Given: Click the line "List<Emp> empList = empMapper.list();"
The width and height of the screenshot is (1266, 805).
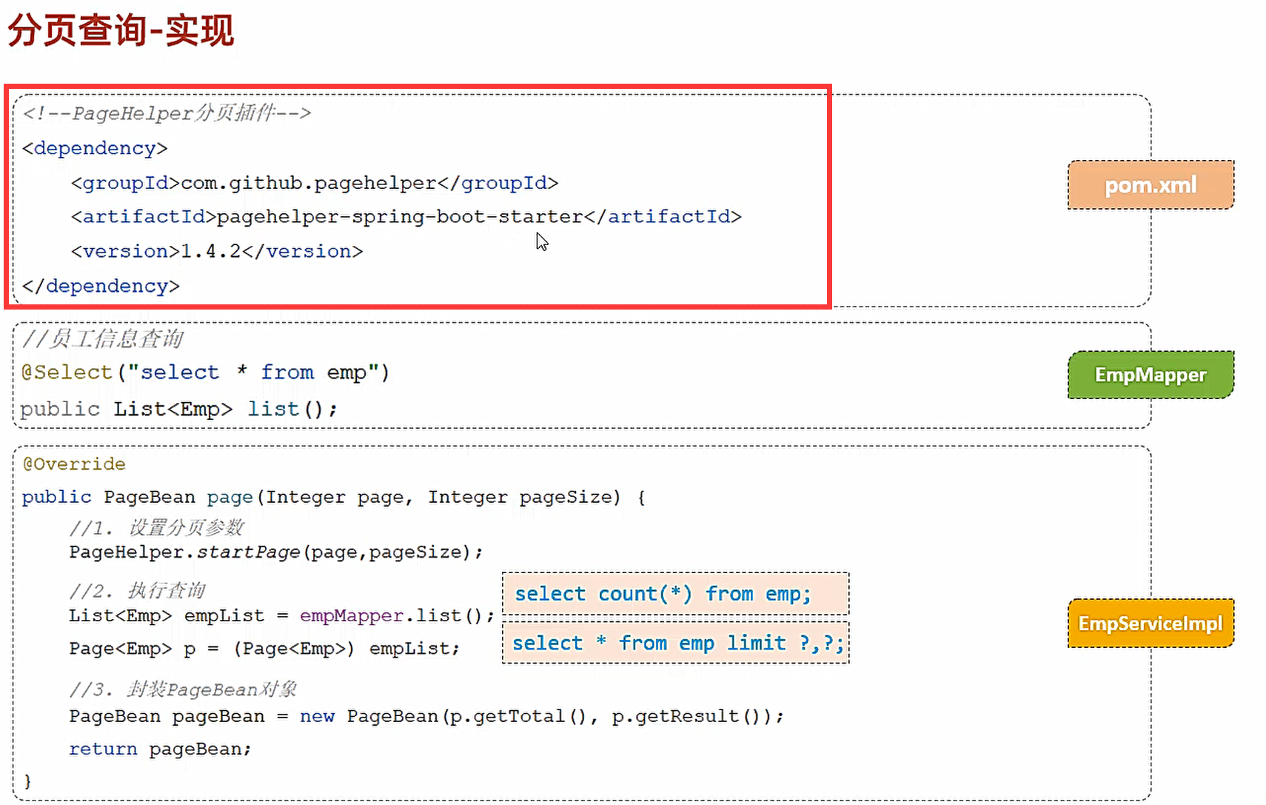Looking at the screenshot, I should [x=281, y=615].
